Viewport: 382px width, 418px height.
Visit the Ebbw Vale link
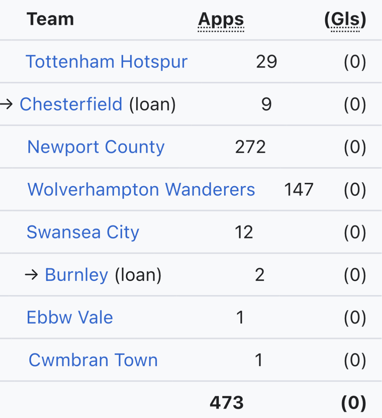click(70, 317)
